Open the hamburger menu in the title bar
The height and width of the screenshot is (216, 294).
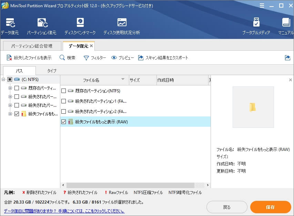pyautogui.click(x=262, y=6)
